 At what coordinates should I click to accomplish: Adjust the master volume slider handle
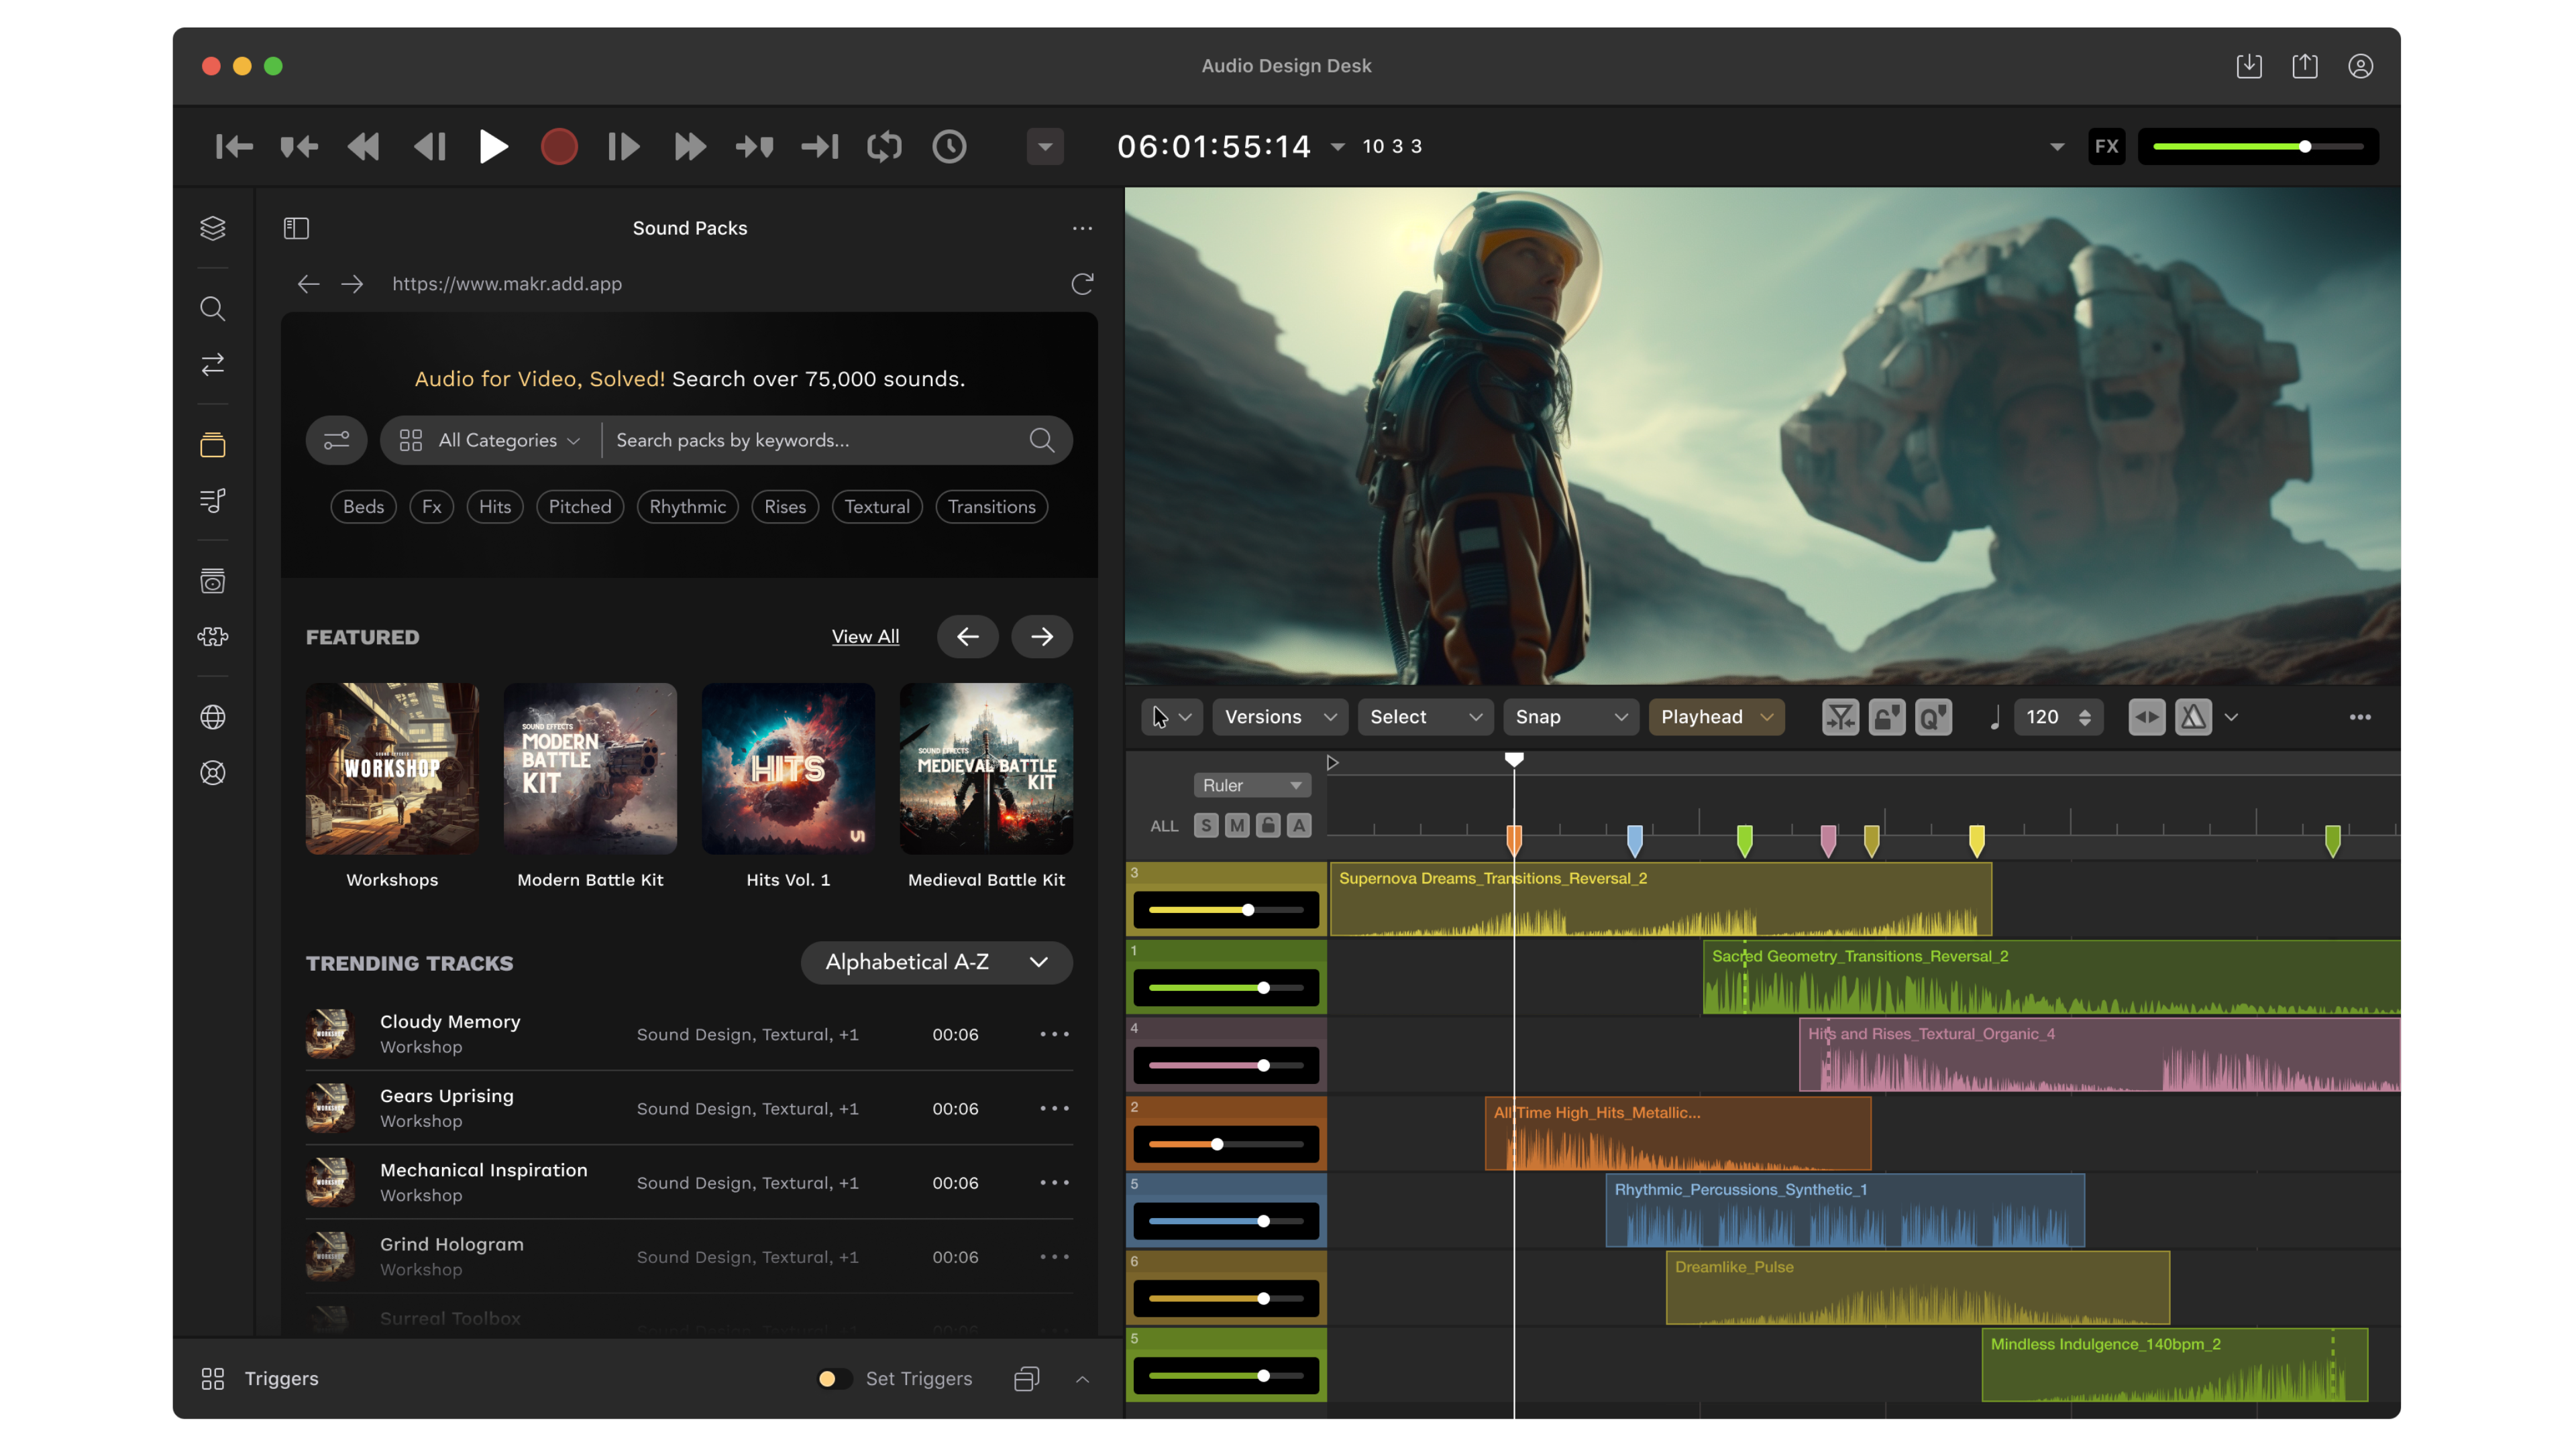click(2304, 147)
